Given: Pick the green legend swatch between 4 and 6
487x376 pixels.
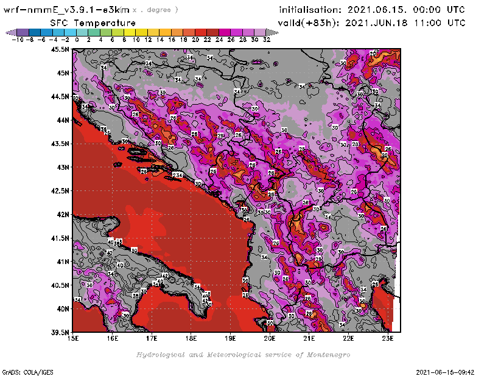Looking at the screenshot, I should pos(106,32).
